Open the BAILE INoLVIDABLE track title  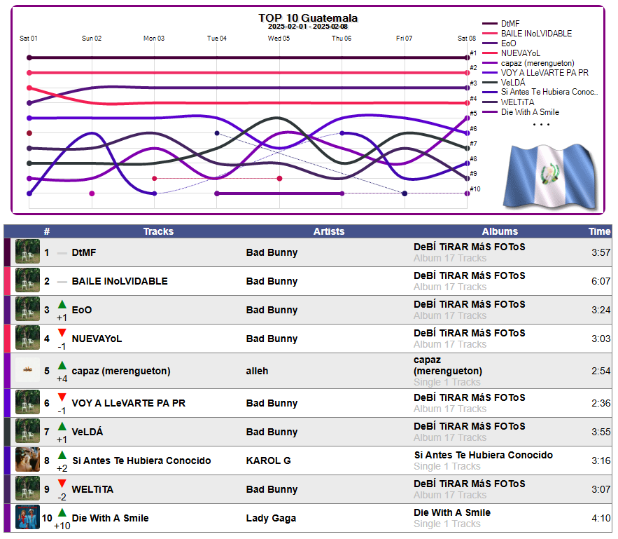[120, 281]
